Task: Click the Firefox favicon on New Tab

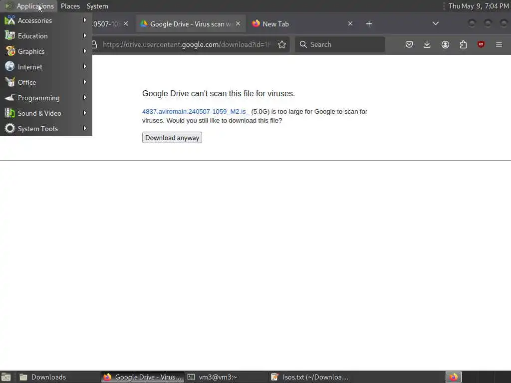Action: point(256,24)
